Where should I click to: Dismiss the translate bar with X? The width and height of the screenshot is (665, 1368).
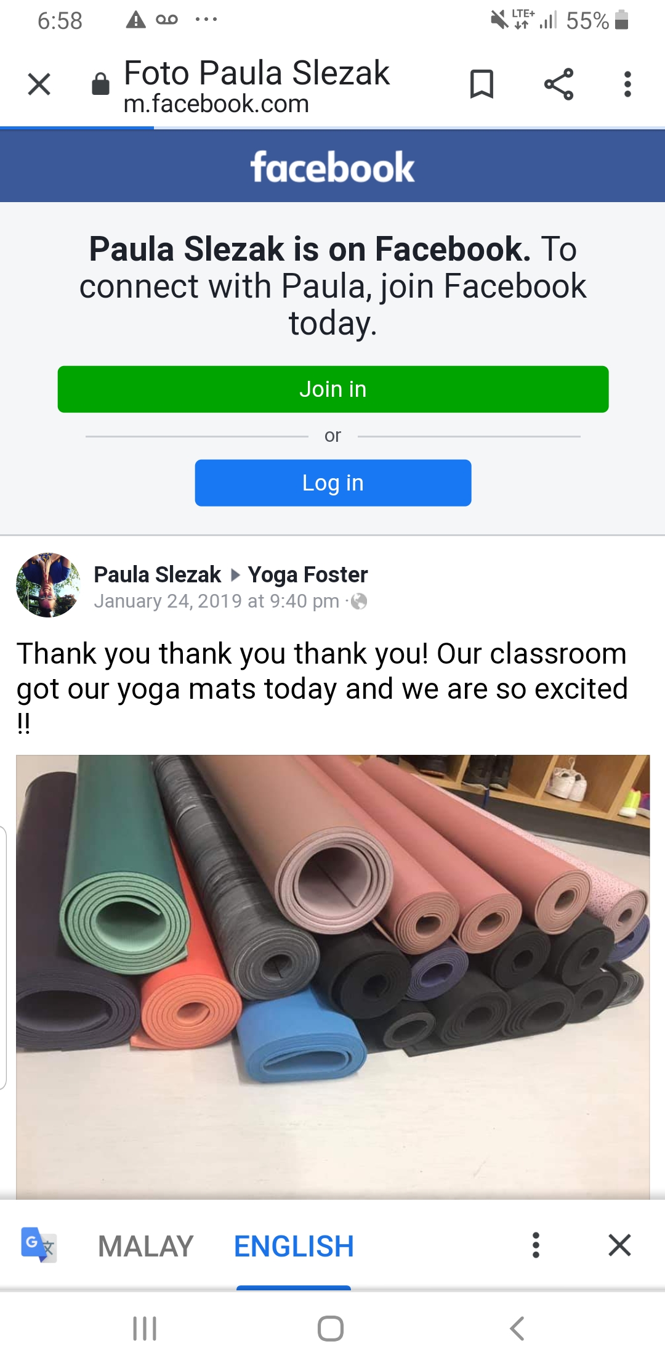click(x=619, y=1245)
